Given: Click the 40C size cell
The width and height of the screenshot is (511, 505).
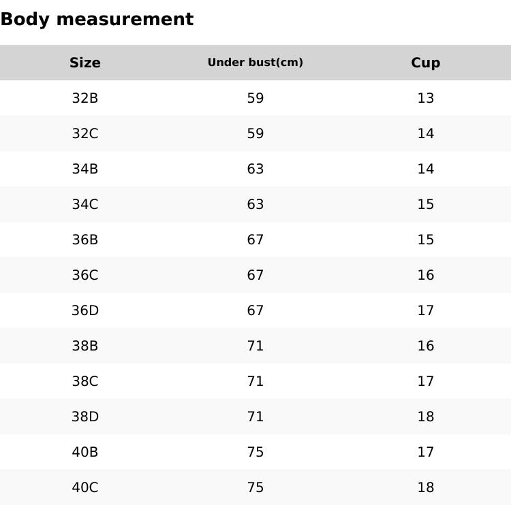Looking at the screenshot, I should 85,487.
